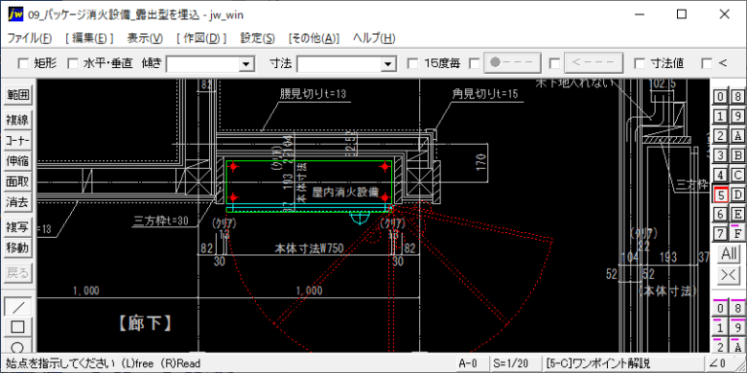
Task: Click the 屋内消火設備 label in drawing
Action: pos(345,193)
